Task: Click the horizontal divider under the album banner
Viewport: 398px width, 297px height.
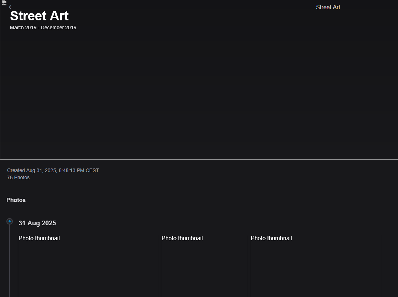Action: coord(199,159)
